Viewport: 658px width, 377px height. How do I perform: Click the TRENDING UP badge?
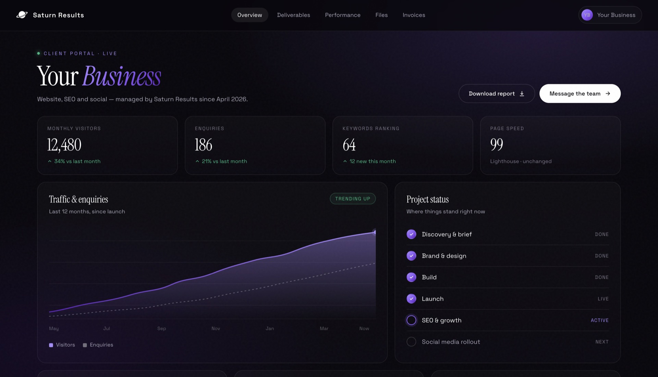[353, 199]
